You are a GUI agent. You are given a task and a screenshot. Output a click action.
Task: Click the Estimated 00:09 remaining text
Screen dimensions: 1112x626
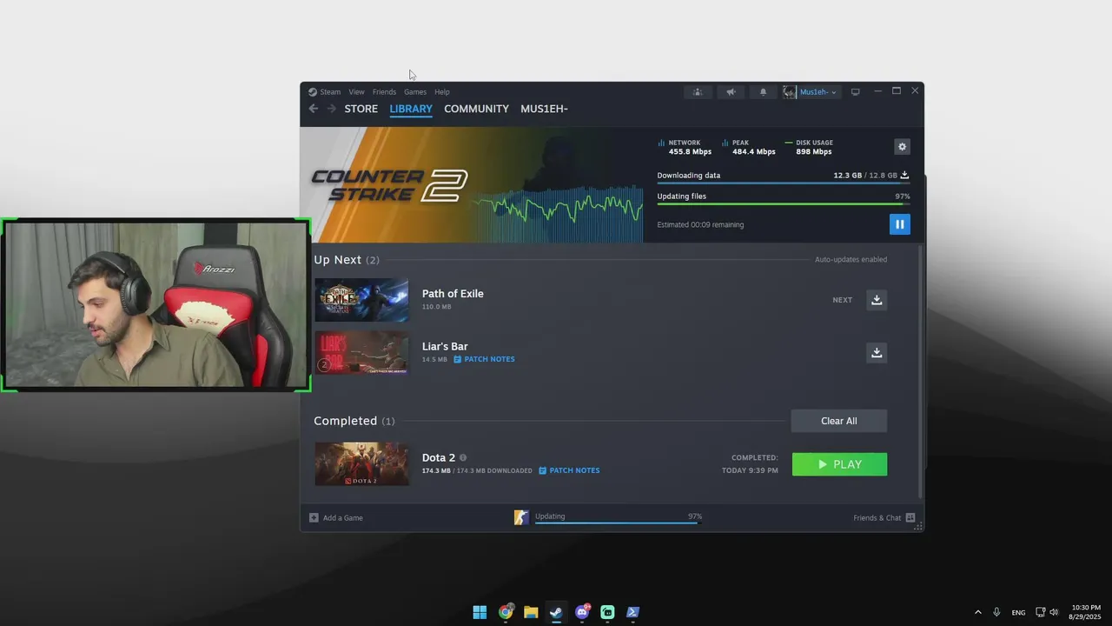tap(700, 224)
